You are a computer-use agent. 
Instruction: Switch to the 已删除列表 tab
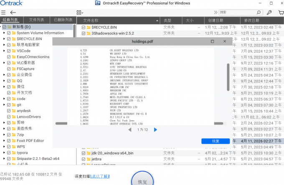click(63, 20)
